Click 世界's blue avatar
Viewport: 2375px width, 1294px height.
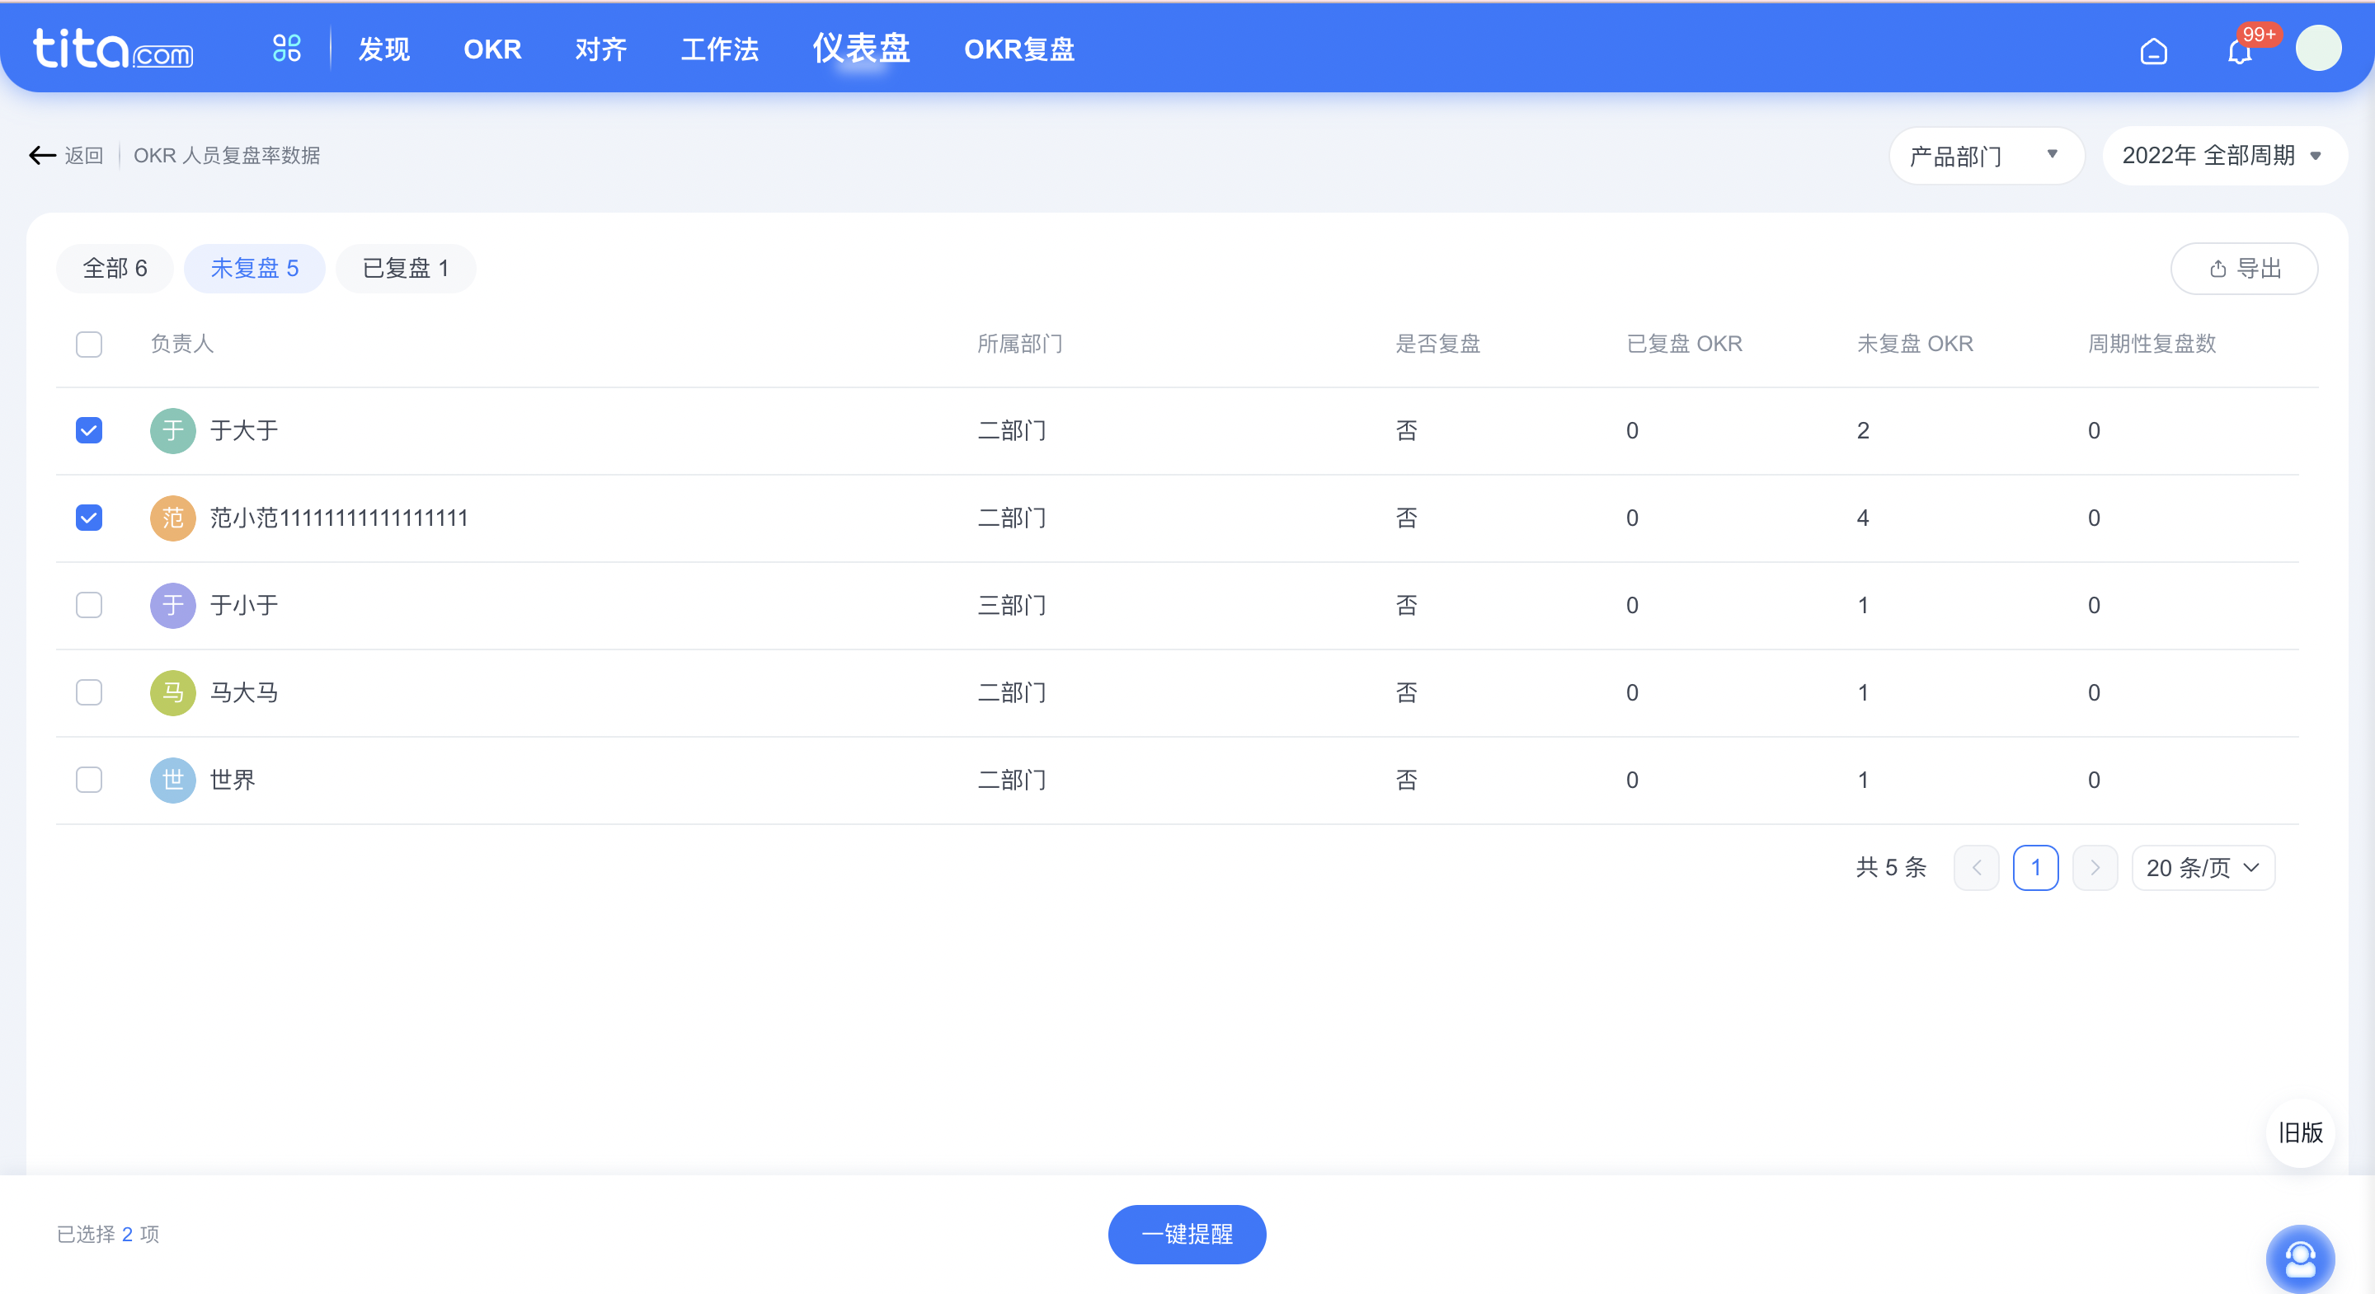coord(172,780)
